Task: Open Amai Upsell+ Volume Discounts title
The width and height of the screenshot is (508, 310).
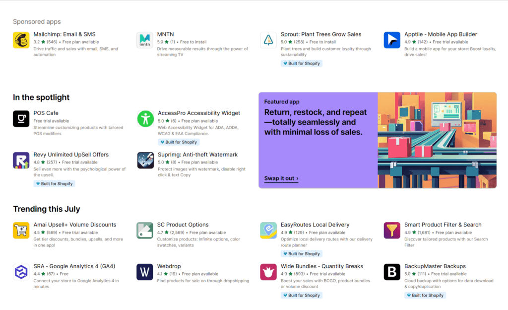Action: point(75,225)
